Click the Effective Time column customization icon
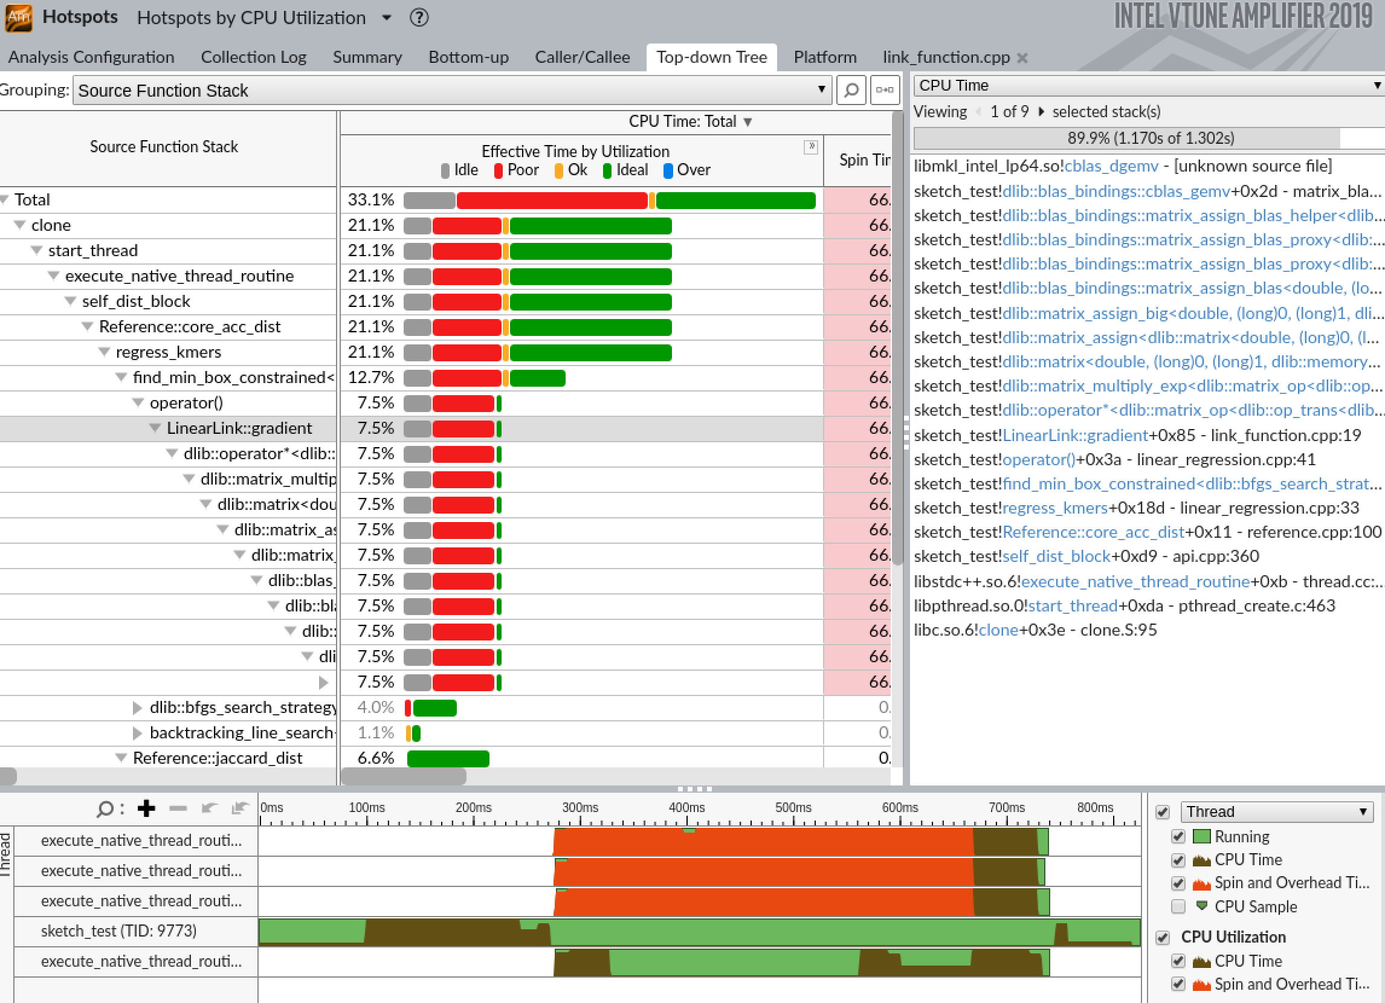 coord(812,146)
